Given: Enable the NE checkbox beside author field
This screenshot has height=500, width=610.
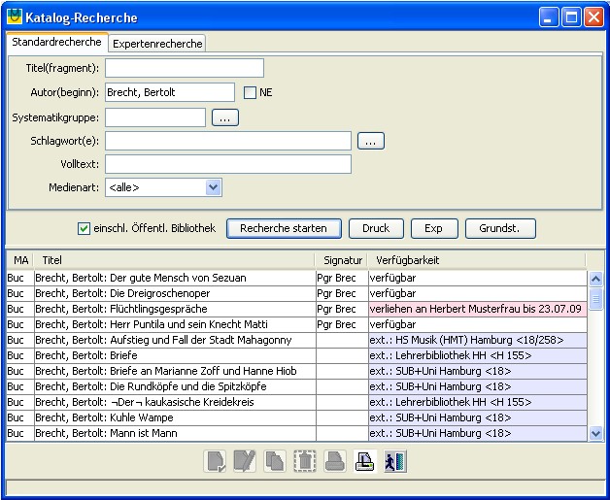Looking at the screenshot, I should [x=250, y=93].
